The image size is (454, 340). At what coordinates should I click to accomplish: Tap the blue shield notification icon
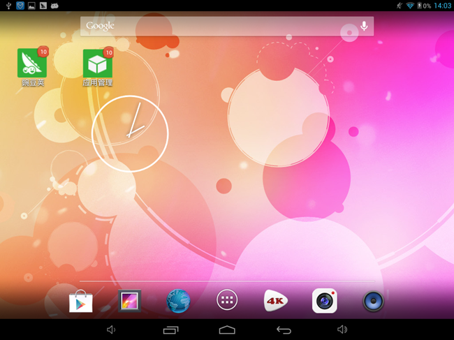click(20, 6)
